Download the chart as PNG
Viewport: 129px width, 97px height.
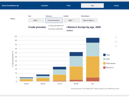pyautogui.click(x=116, y=42)
